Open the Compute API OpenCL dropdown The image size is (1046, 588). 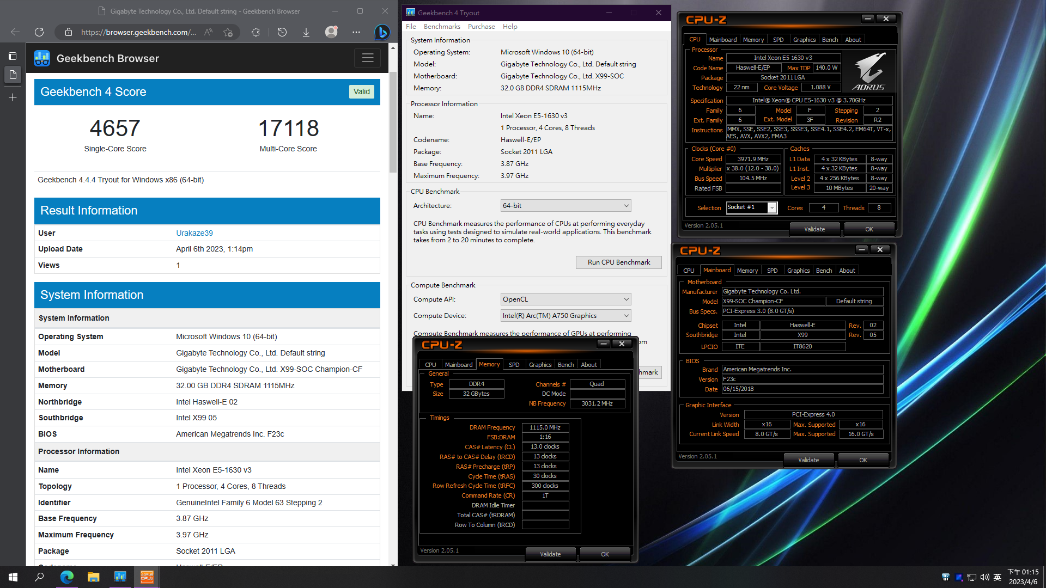[565, 299]
